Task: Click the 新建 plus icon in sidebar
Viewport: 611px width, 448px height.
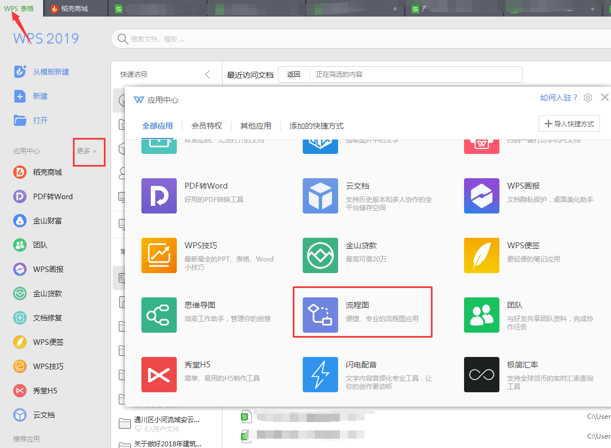Action: 20,96
